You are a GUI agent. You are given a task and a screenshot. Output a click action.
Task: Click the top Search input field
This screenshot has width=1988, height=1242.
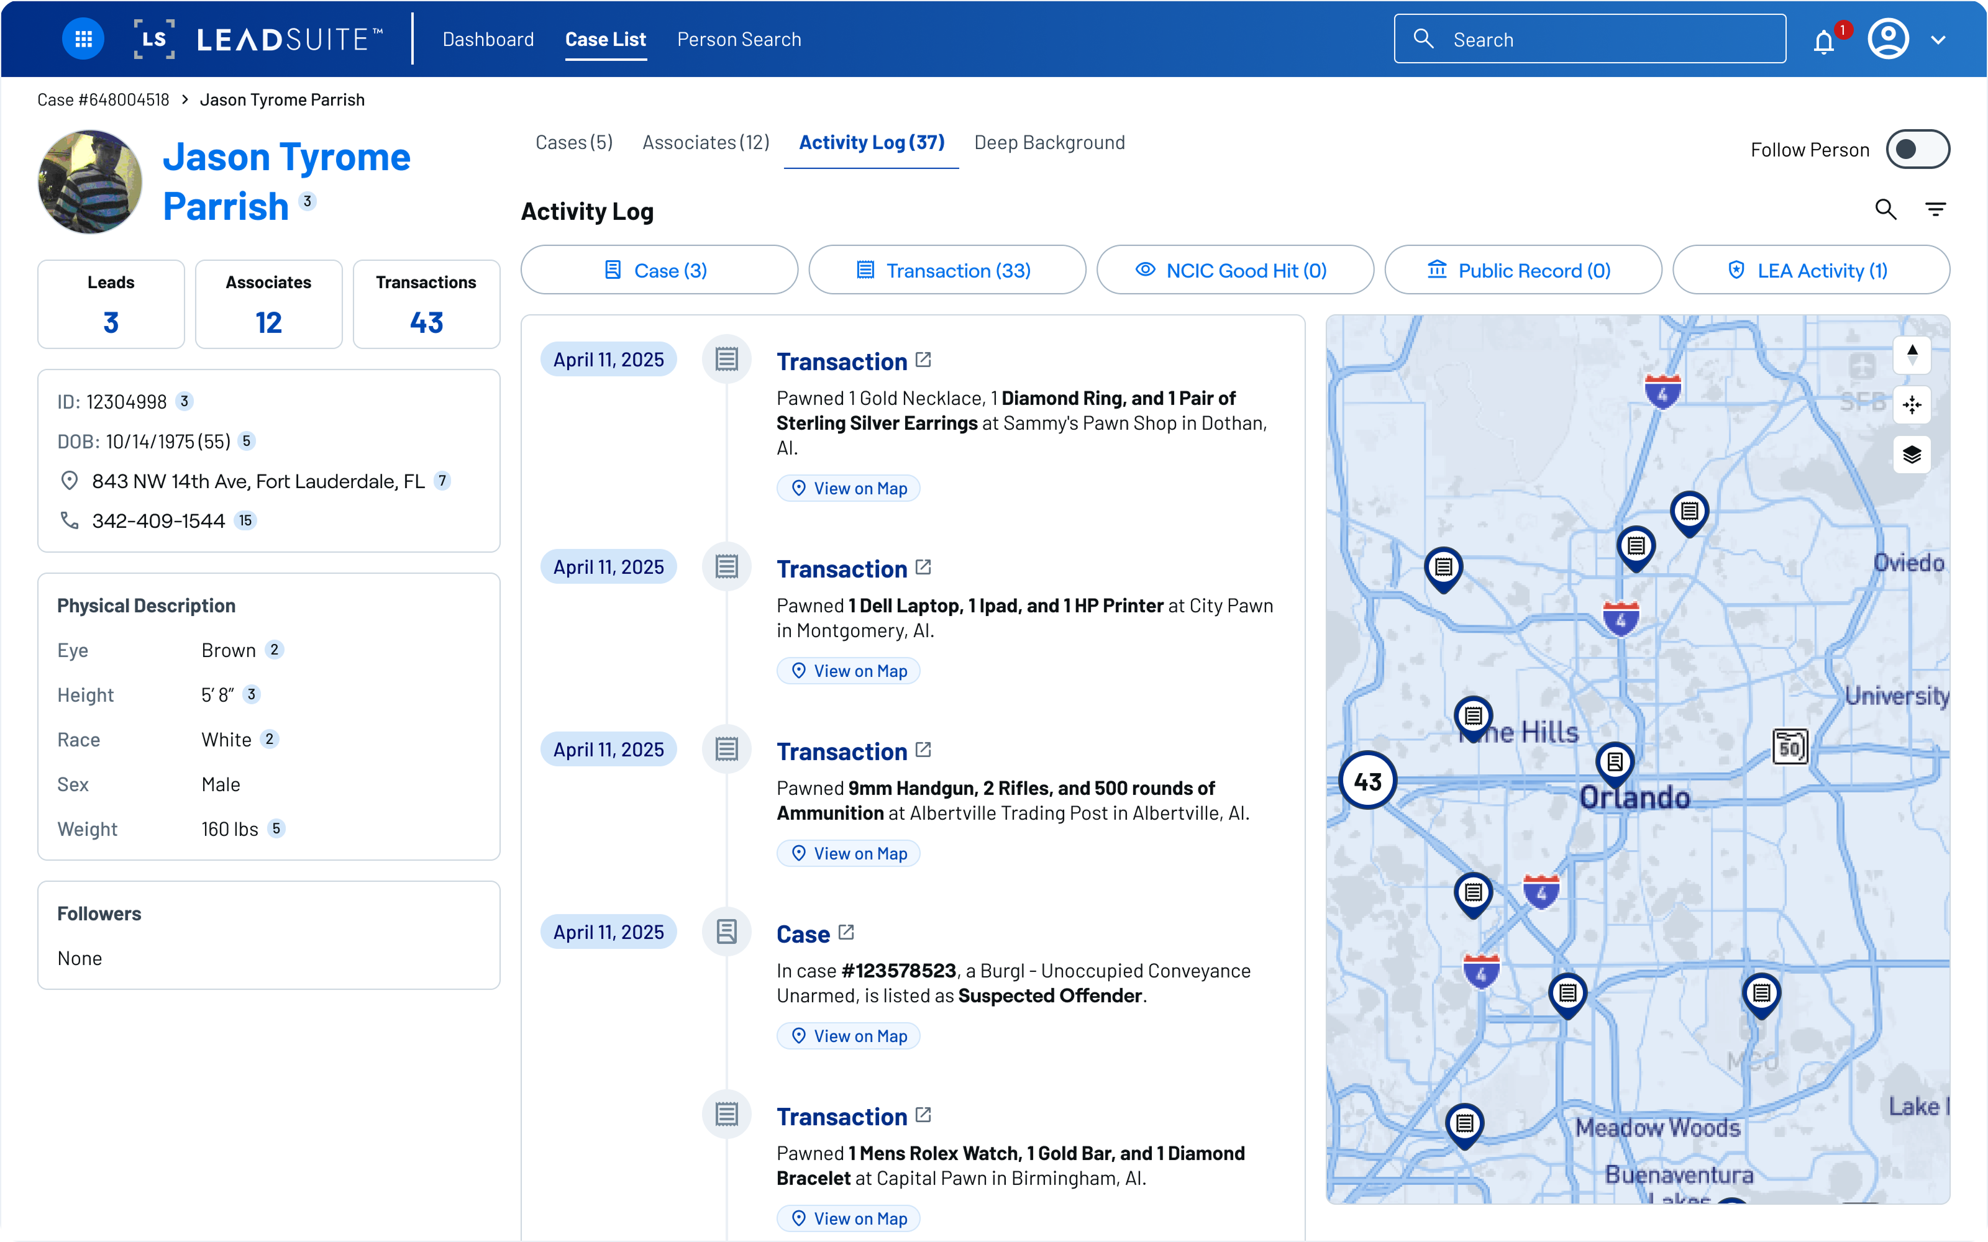(1590, 39)
